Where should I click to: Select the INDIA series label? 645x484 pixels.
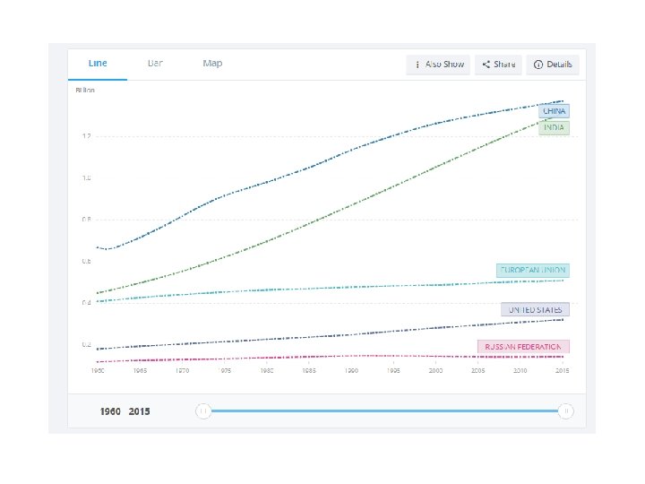(554, 128)
